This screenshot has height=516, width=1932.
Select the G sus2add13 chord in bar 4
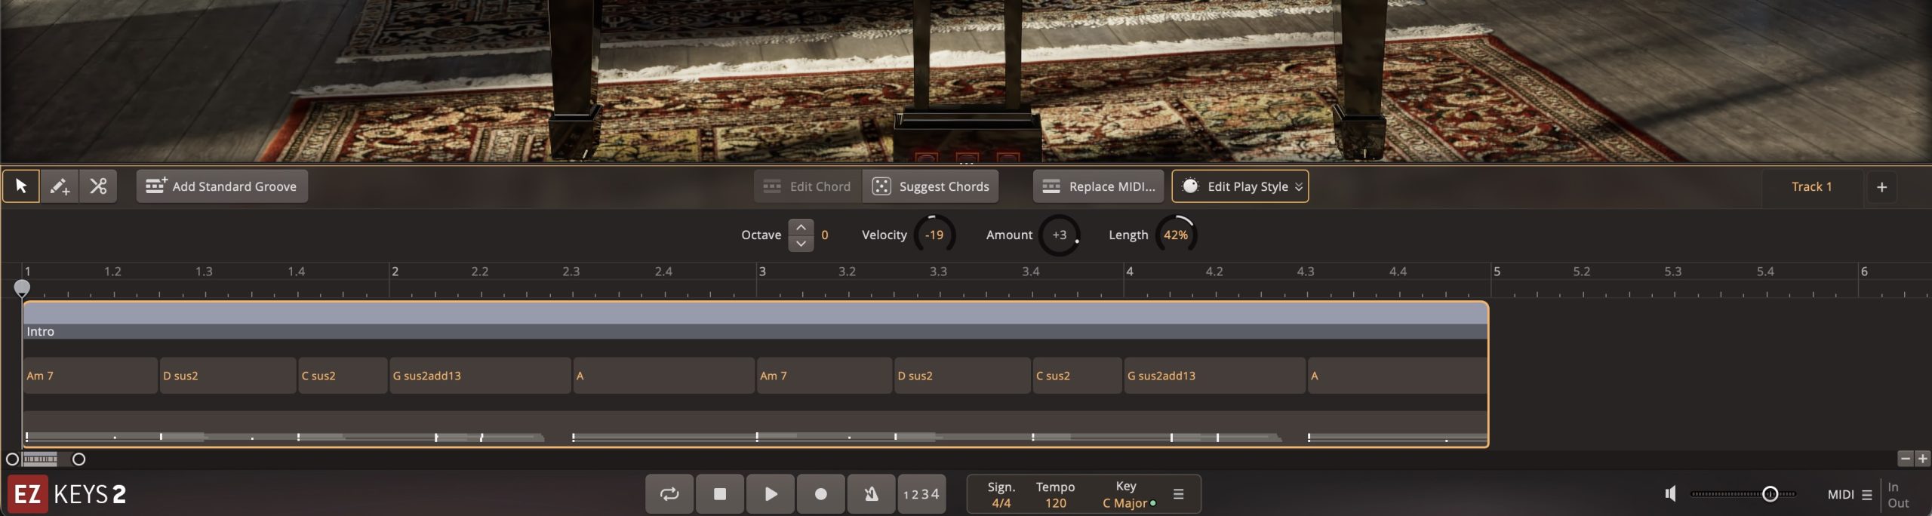(1214, 376)
